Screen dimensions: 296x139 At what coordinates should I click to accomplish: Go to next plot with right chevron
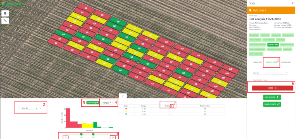coord(40,108)
